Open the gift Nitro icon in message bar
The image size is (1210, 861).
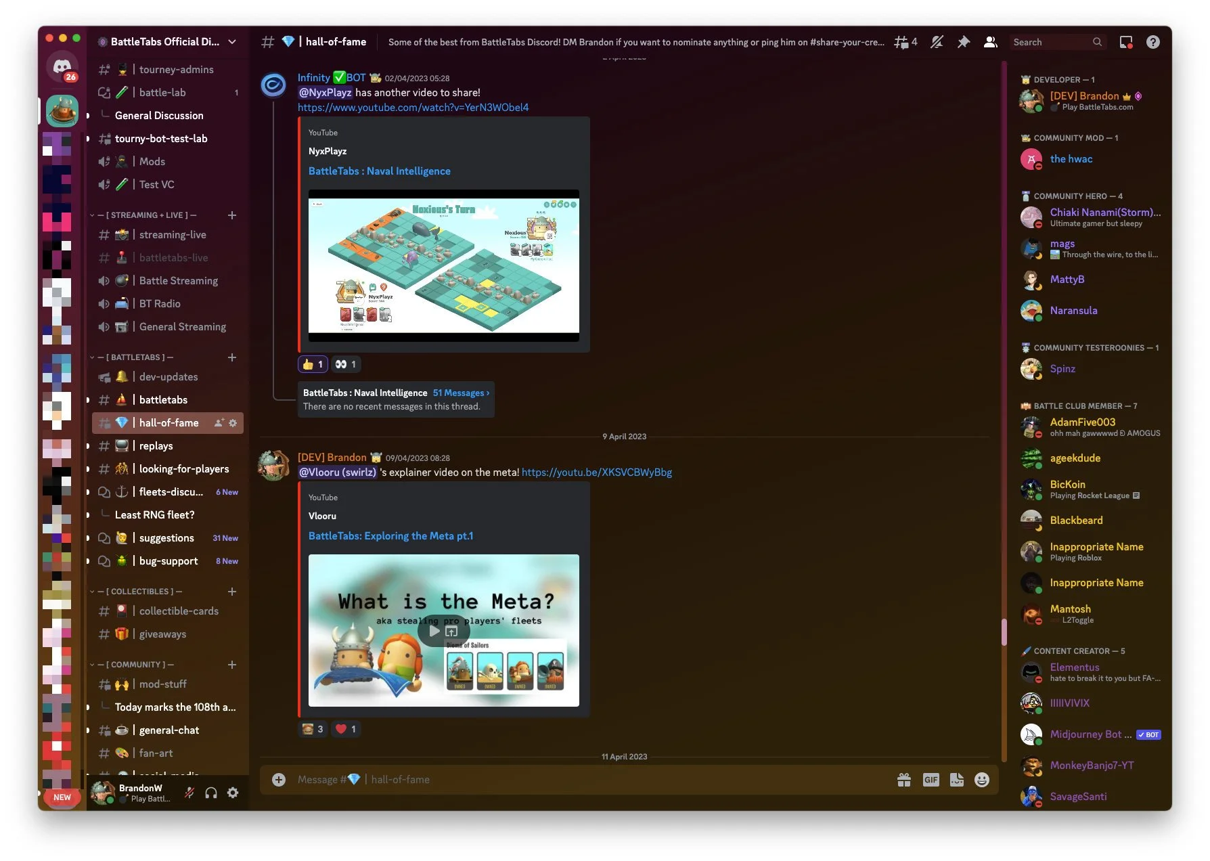click(904, 780)
